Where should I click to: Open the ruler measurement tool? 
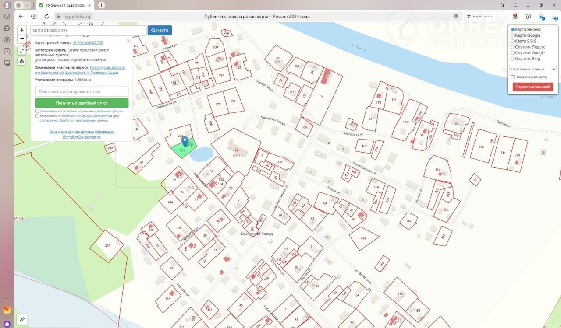pos(21,319)
